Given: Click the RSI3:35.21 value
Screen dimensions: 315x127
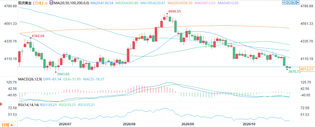Looking at the screenshot, I should coord(86,105).
